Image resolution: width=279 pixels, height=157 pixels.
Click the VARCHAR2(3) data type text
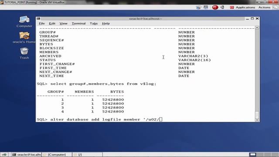(193, 56)
